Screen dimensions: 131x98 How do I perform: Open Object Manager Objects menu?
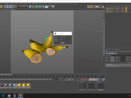(x=119, y=6)
